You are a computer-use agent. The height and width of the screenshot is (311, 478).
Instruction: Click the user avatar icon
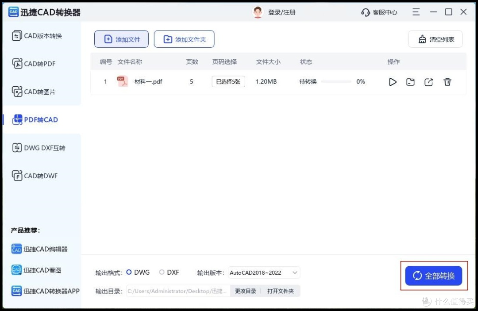[258, 12]
